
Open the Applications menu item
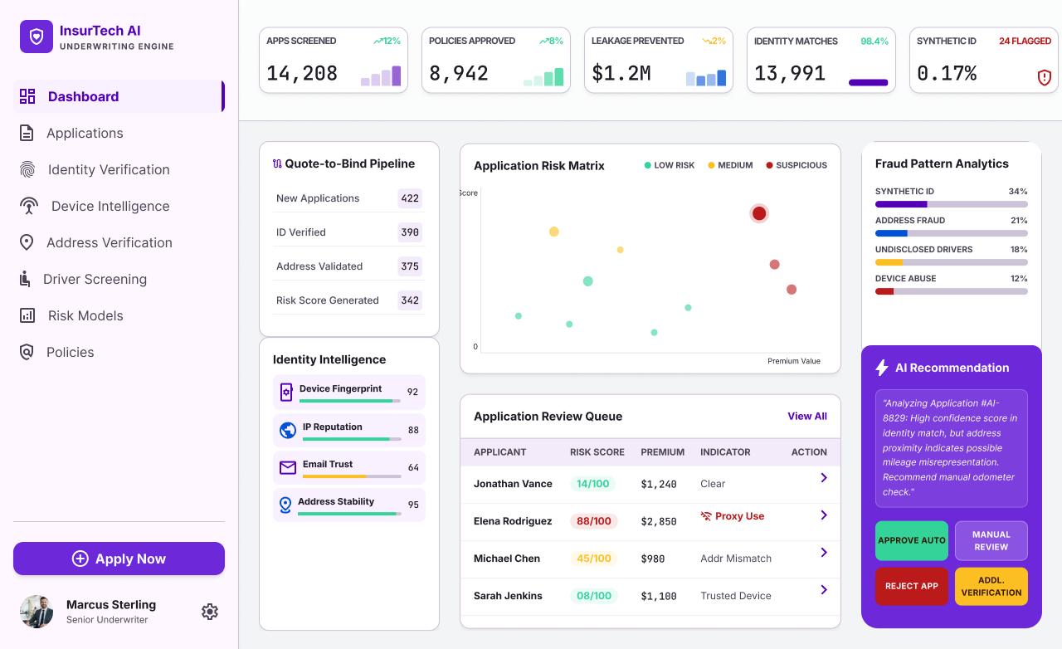(x=119, y=133)
